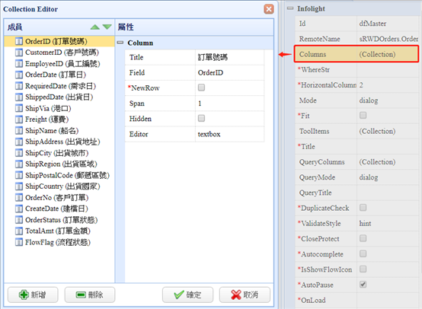Toggle the NewRow checkbox
Screen dimensions: 422x309
click(x=201, y=88)
